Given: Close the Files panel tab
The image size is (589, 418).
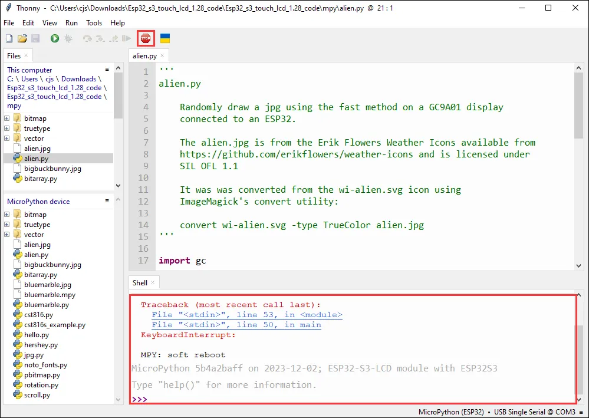Looking at the screenshot, I should (27, 56).
